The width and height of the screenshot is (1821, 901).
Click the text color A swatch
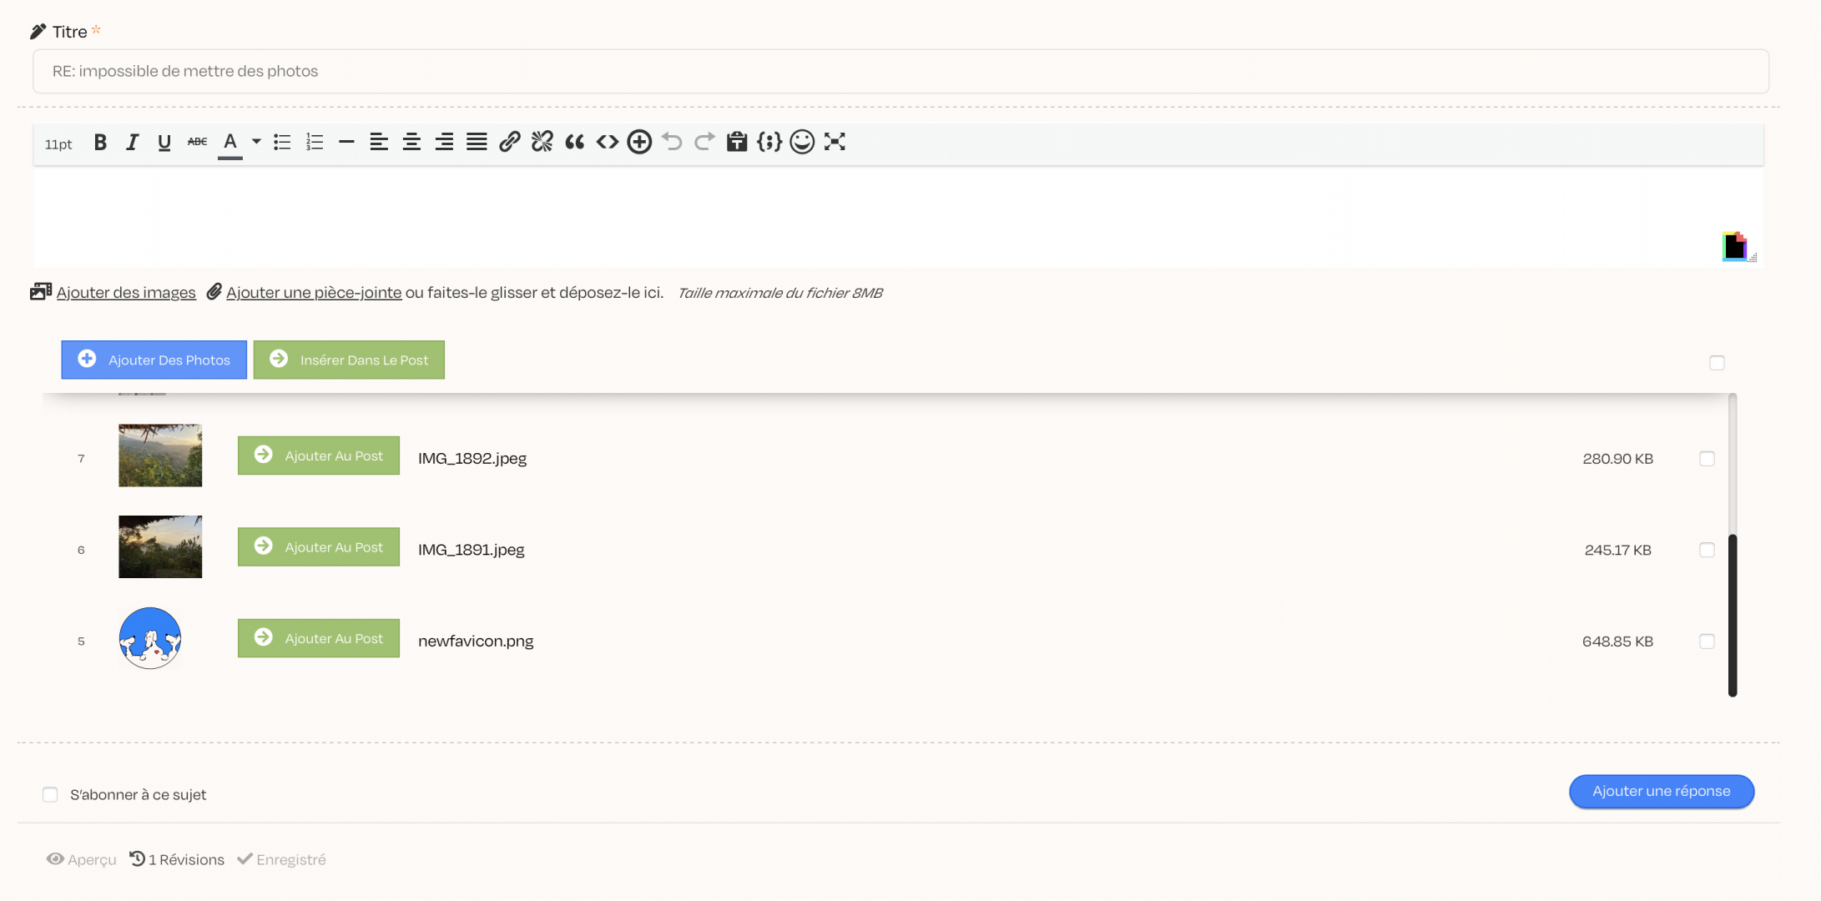click(230, 143)
